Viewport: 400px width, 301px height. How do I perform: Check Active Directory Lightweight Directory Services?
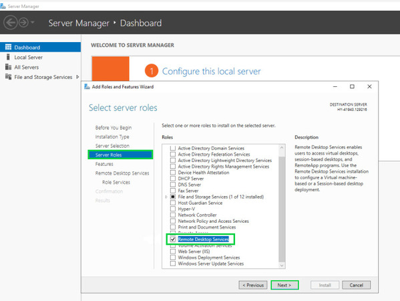[x=173, y=161]
